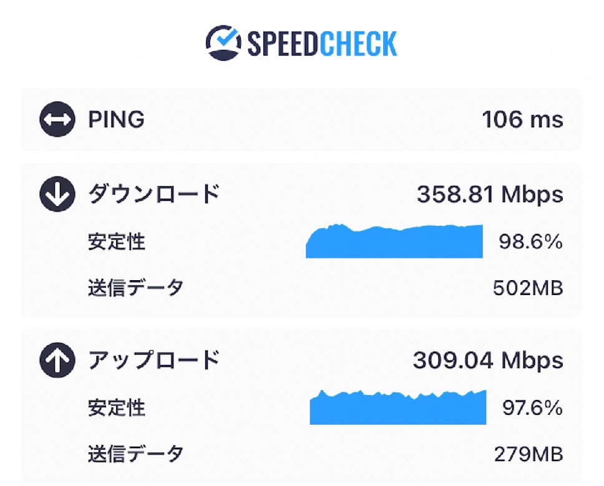
Task: Click the 279MB transferred data value
Action: tap(529, 454)
